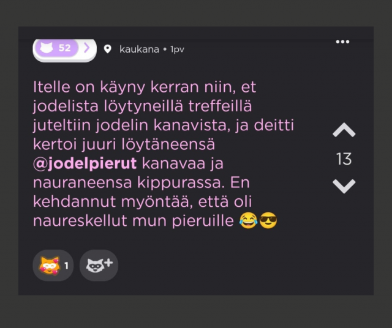The height and width of the screenshot is (328, 392).
Task: Open the @jodelpierut channel mention
Action: (85, 163)
